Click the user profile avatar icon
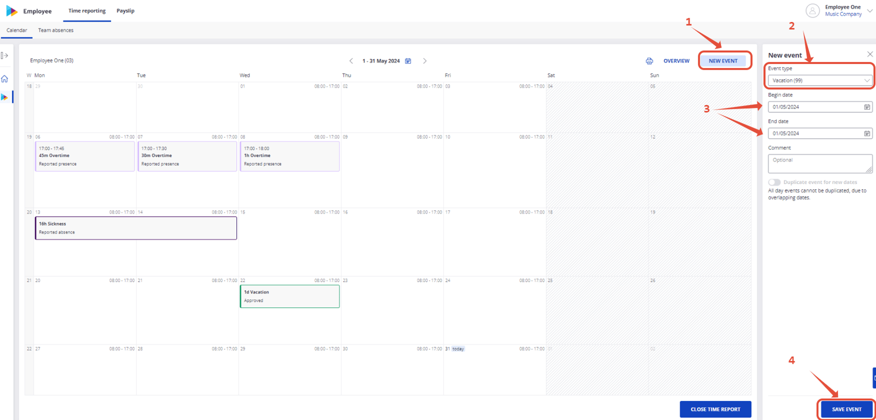 coord(813,10)
